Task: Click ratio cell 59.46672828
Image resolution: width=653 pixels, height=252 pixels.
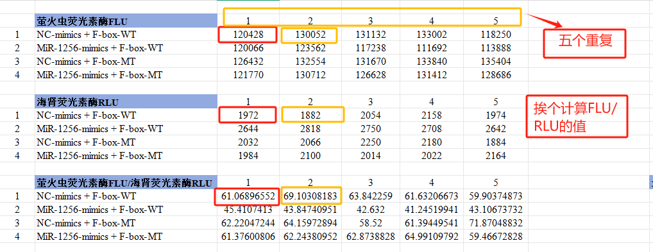Action: point(496,237)
